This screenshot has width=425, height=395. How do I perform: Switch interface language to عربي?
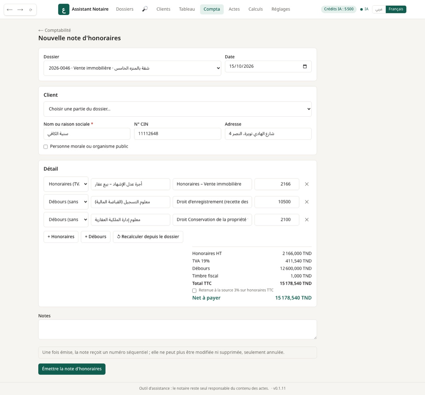(x=379, y=9)
